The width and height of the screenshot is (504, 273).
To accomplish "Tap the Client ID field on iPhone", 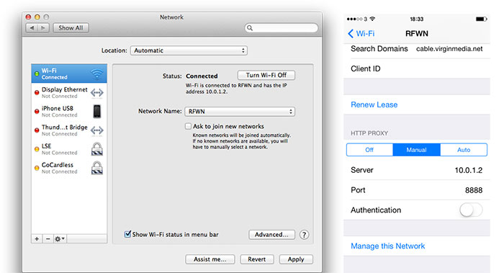I will click(x=417, y=68).
